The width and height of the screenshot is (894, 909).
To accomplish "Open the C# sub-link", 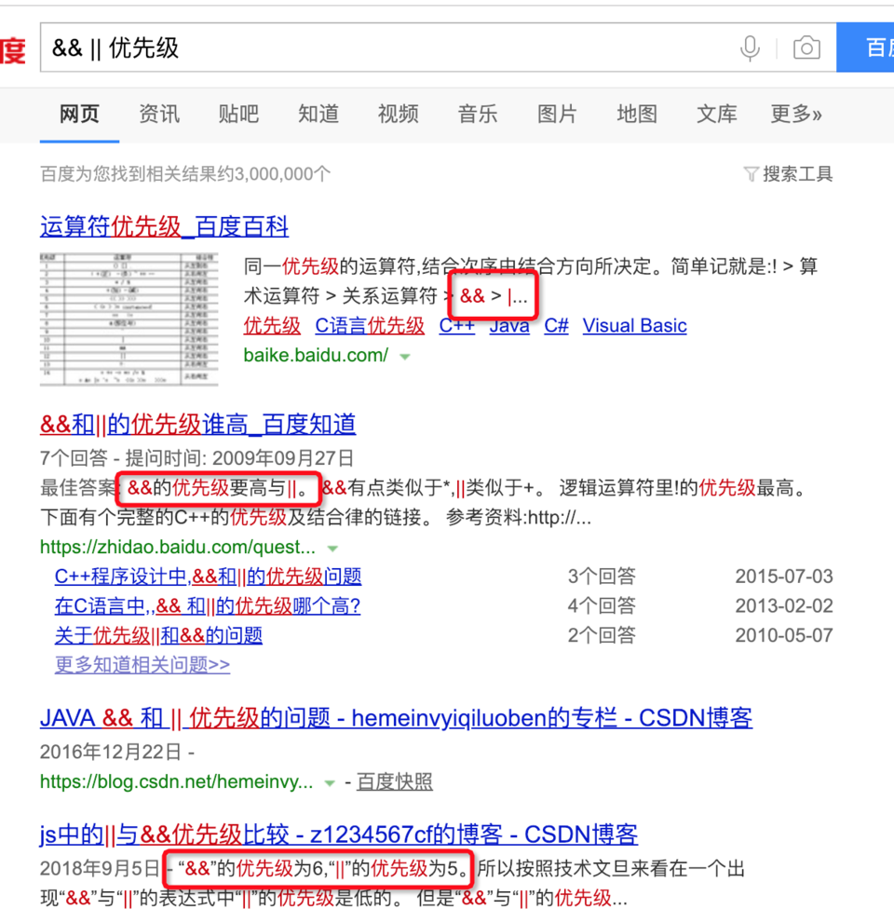I will point(556,326).
